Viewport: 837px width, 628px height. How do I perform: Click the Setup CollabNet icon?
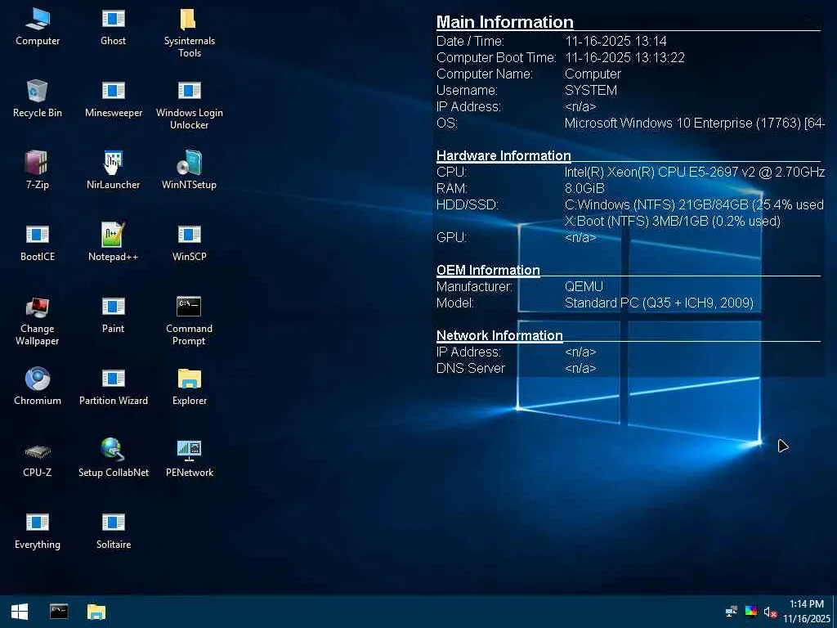(x=113, y=460)
